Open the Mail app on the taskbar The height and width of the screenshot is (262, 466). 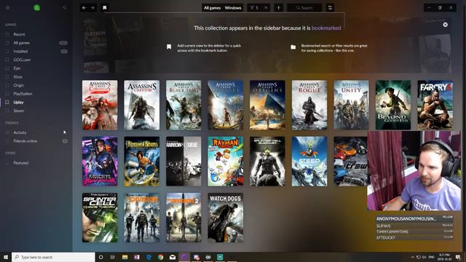173,257
